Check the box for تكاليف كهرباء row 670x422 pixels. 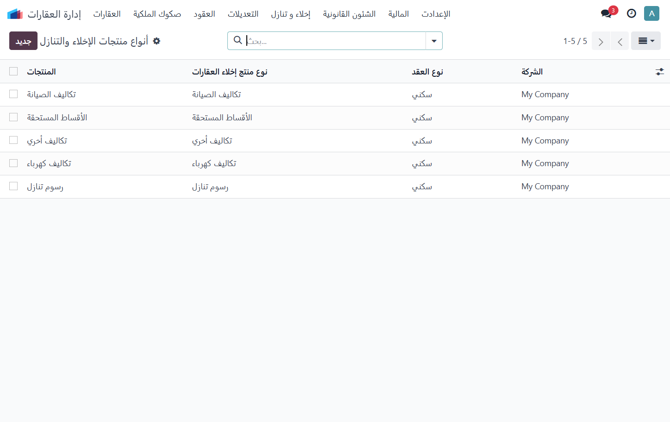point(13,163)
